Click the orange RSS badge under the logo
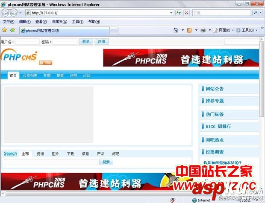265x203 pixels. coord(45,63)
